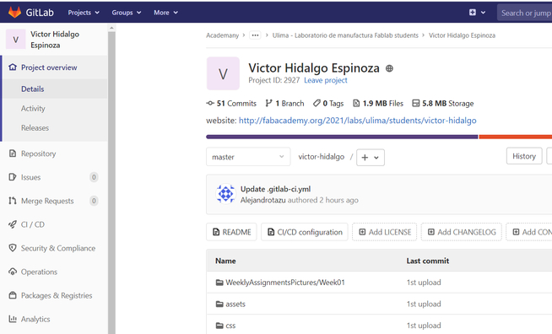Go to the Merge Requests sidebar icon
The width and height of the screenshot is (552, 334).
pos(13,201)
